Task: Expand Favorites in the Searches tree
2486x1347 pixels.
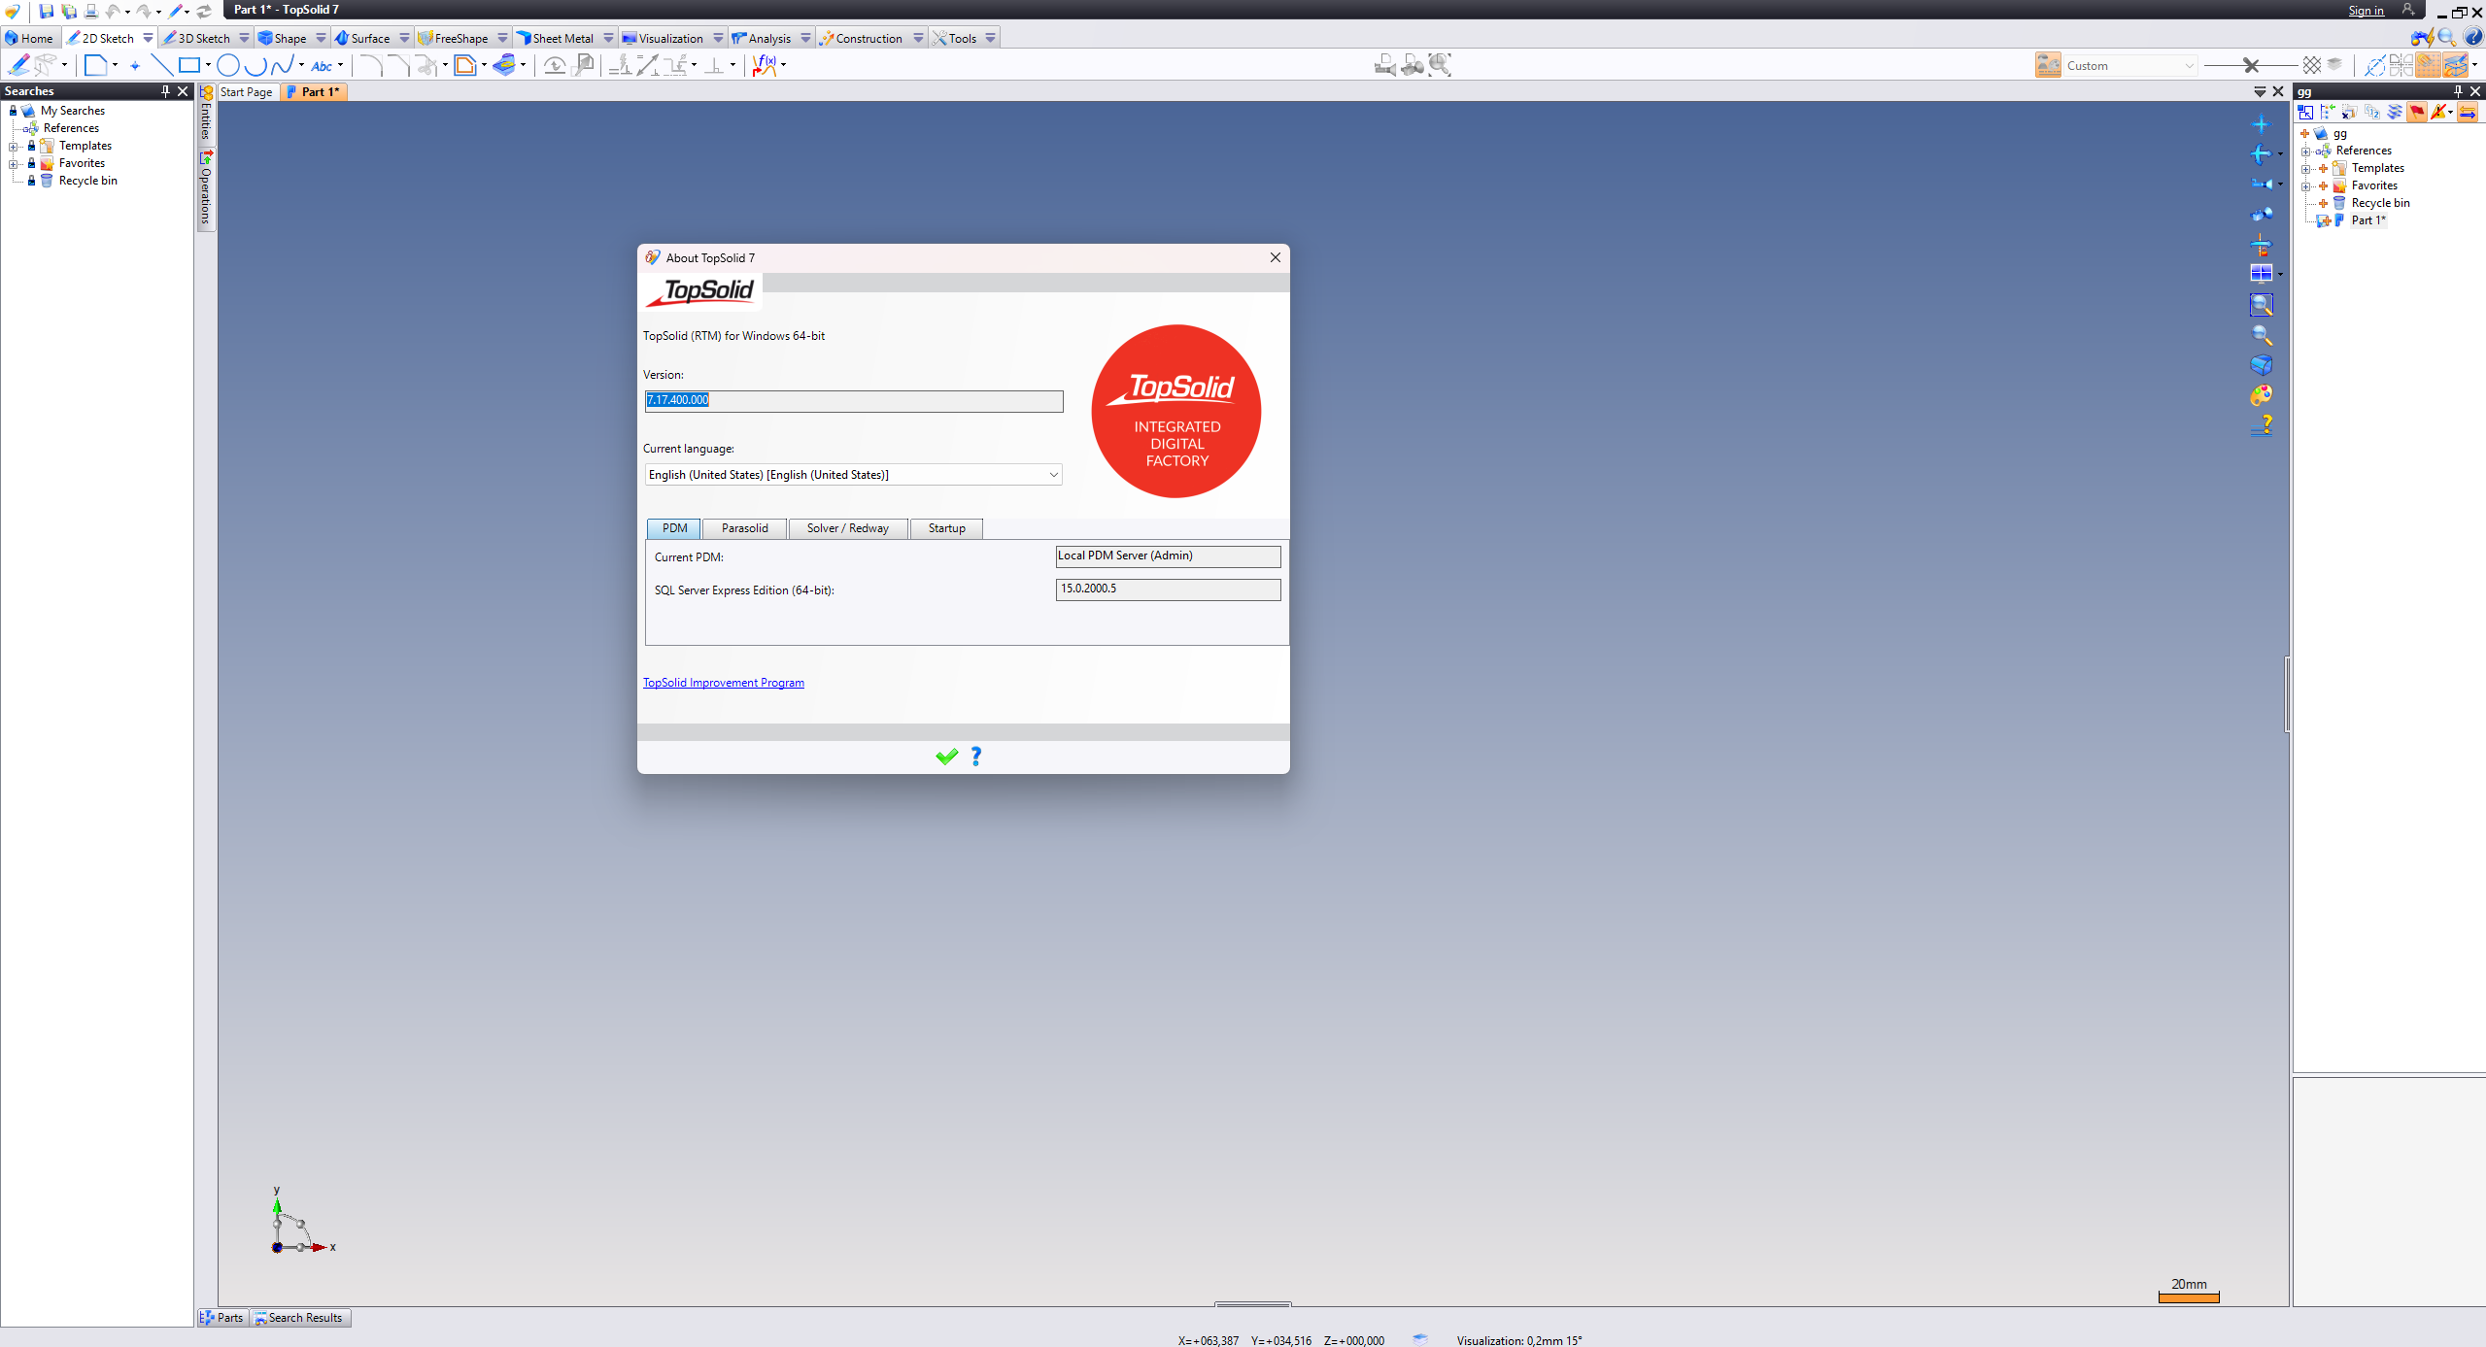Action: (14, 164)
